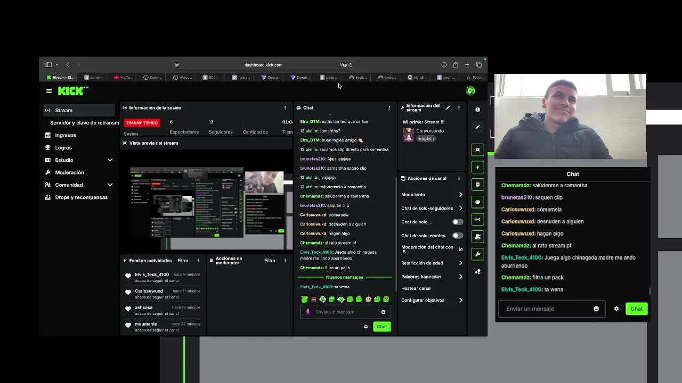Open three-dots menu of dashboard Chat panel
Screen dimensions: 682x383
pos(389,107)
